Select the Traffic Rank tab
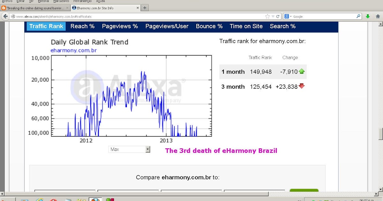Screen dimensions: 383x201 pyautogui.click(x=46, y=26)
